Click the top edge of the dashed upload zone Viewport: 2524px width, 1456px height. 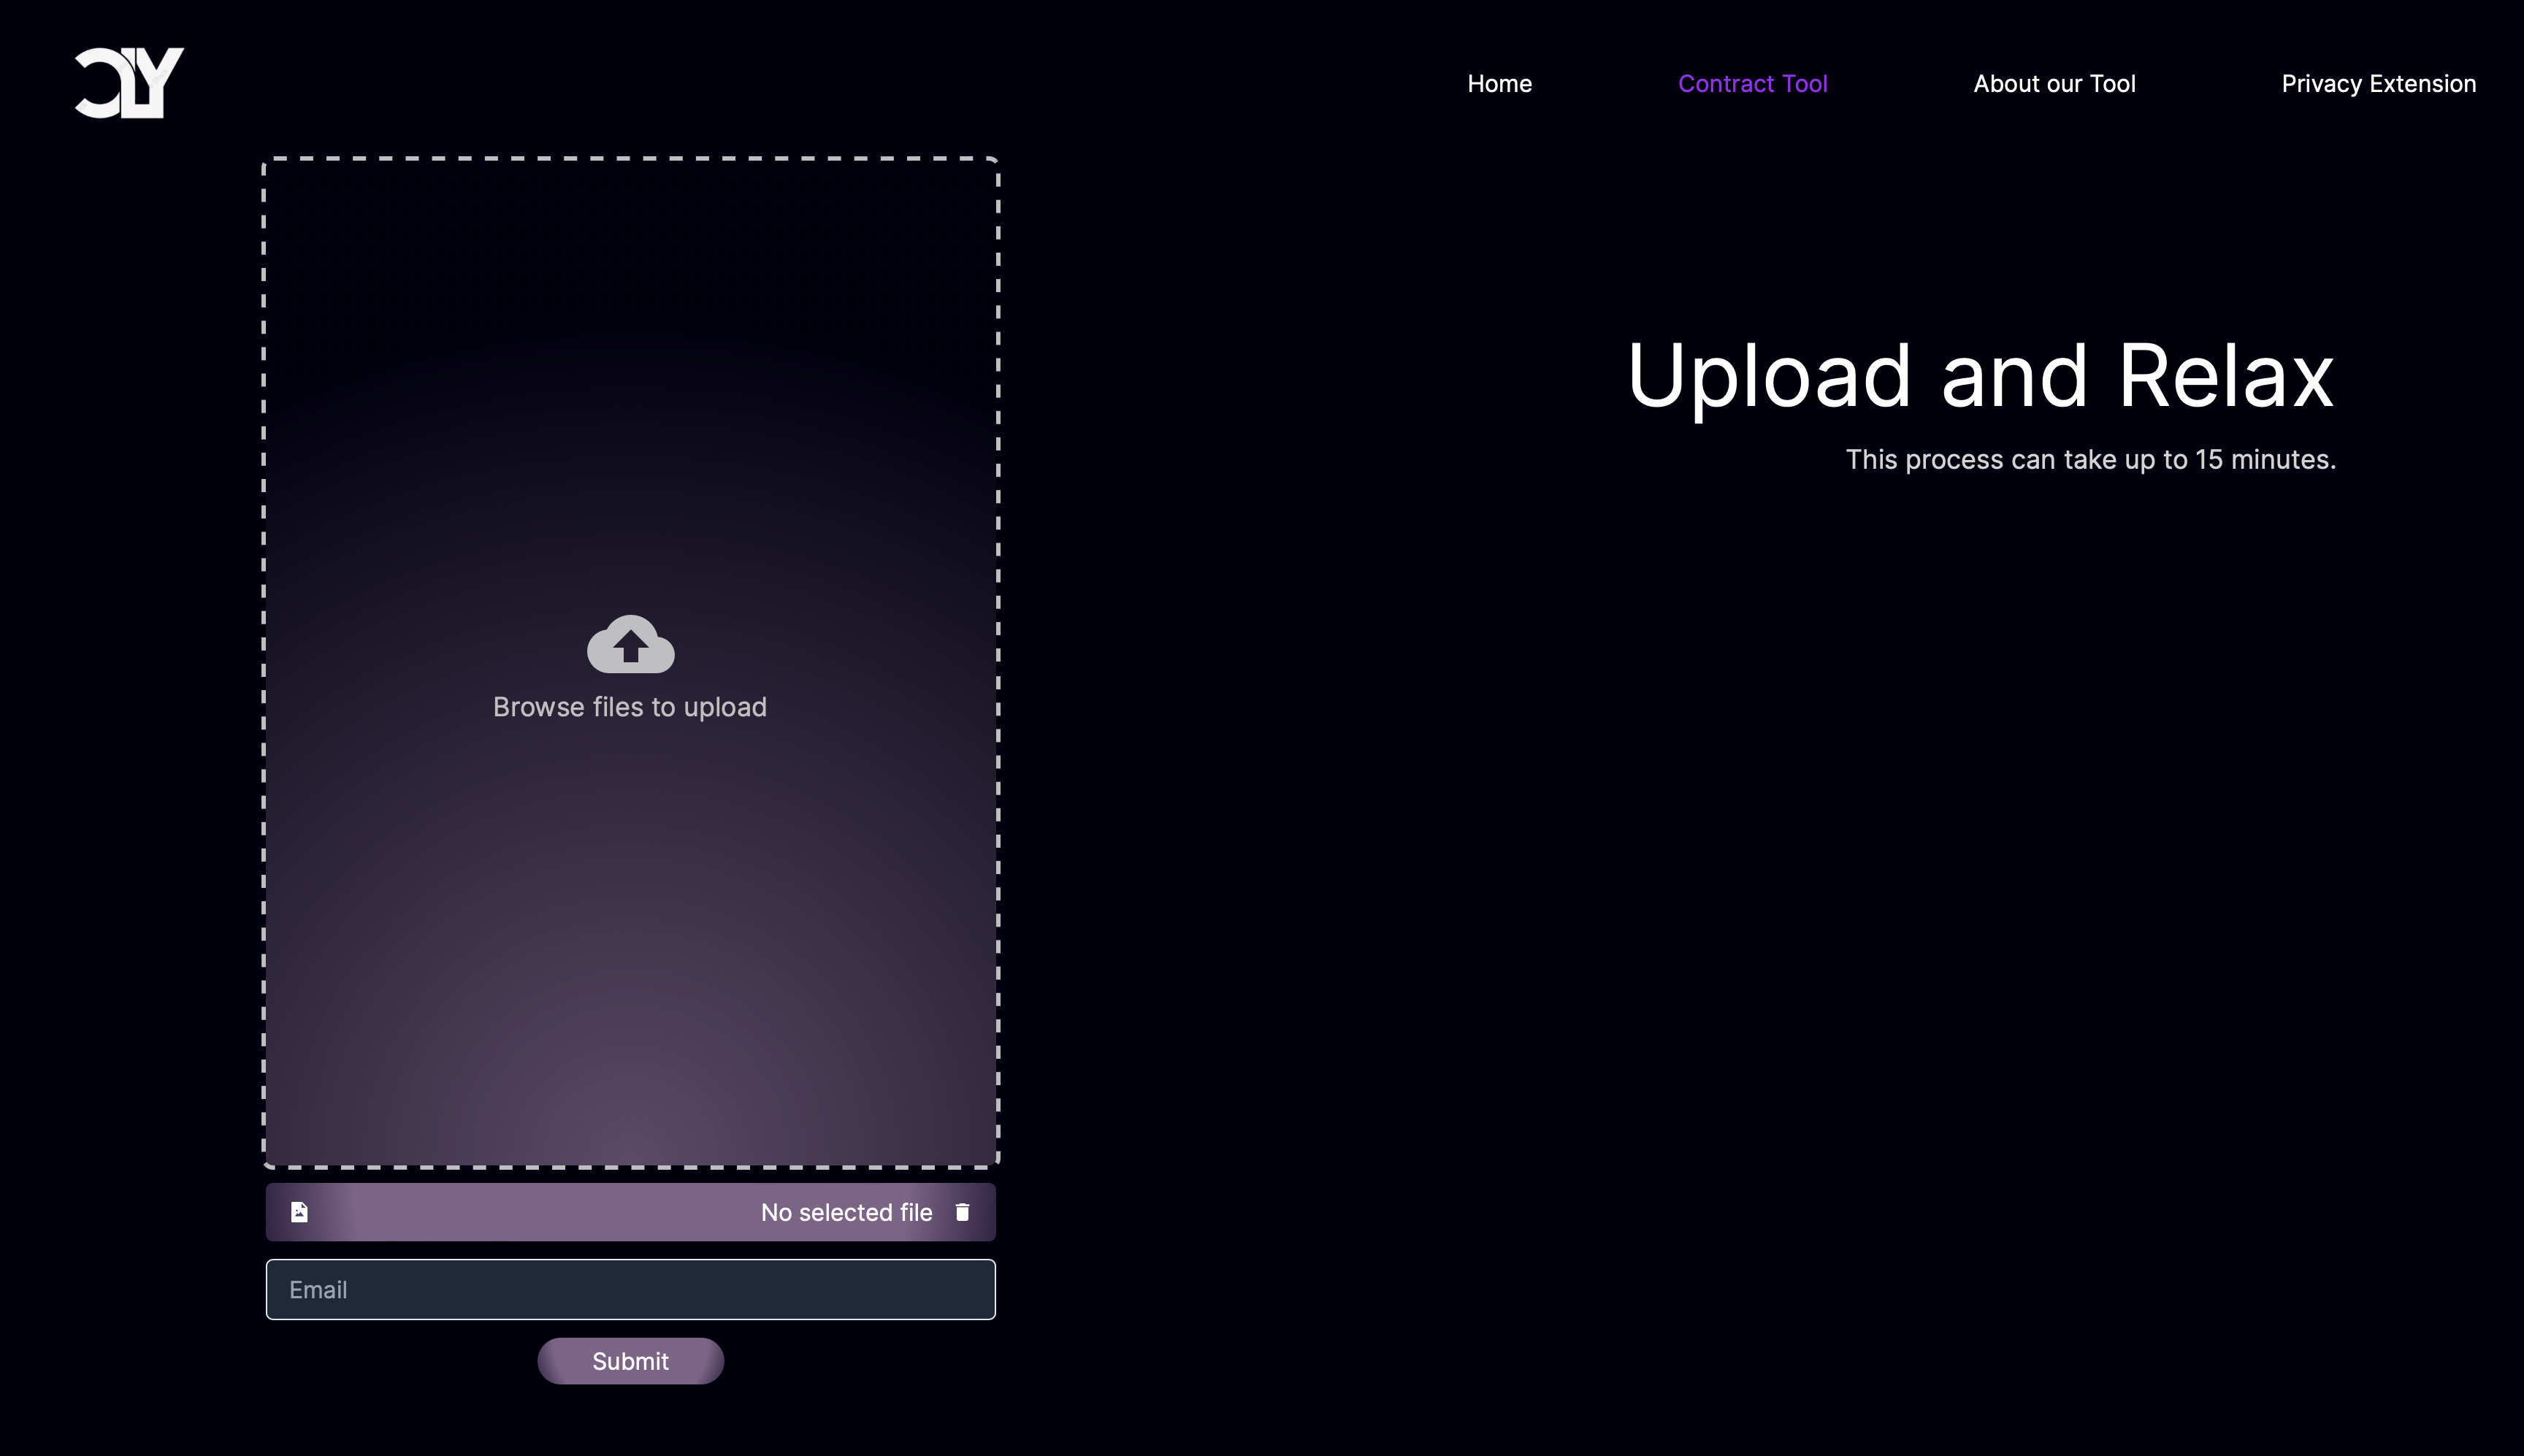[x=630, y=159]
